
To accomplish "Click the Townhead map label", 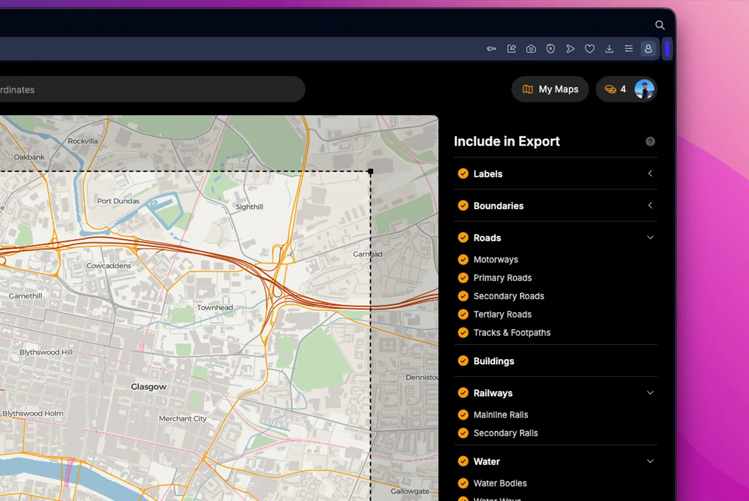I will tap(214, 308).
